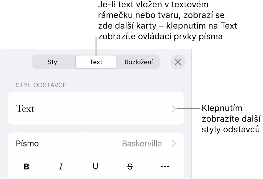This screenshot has height=179, width=263.
Task: Select the Text tab
Action: 95,62
